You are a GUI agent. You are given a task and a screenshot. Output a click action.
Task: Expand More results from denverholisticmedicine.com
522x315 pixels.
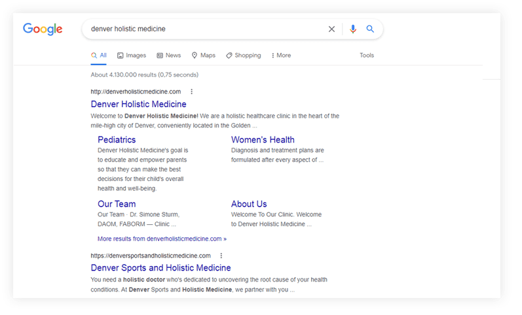pyautogui.click(x=162, y=239)
